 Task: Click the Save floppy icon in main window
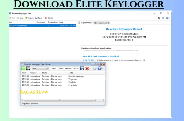[36, 18]
